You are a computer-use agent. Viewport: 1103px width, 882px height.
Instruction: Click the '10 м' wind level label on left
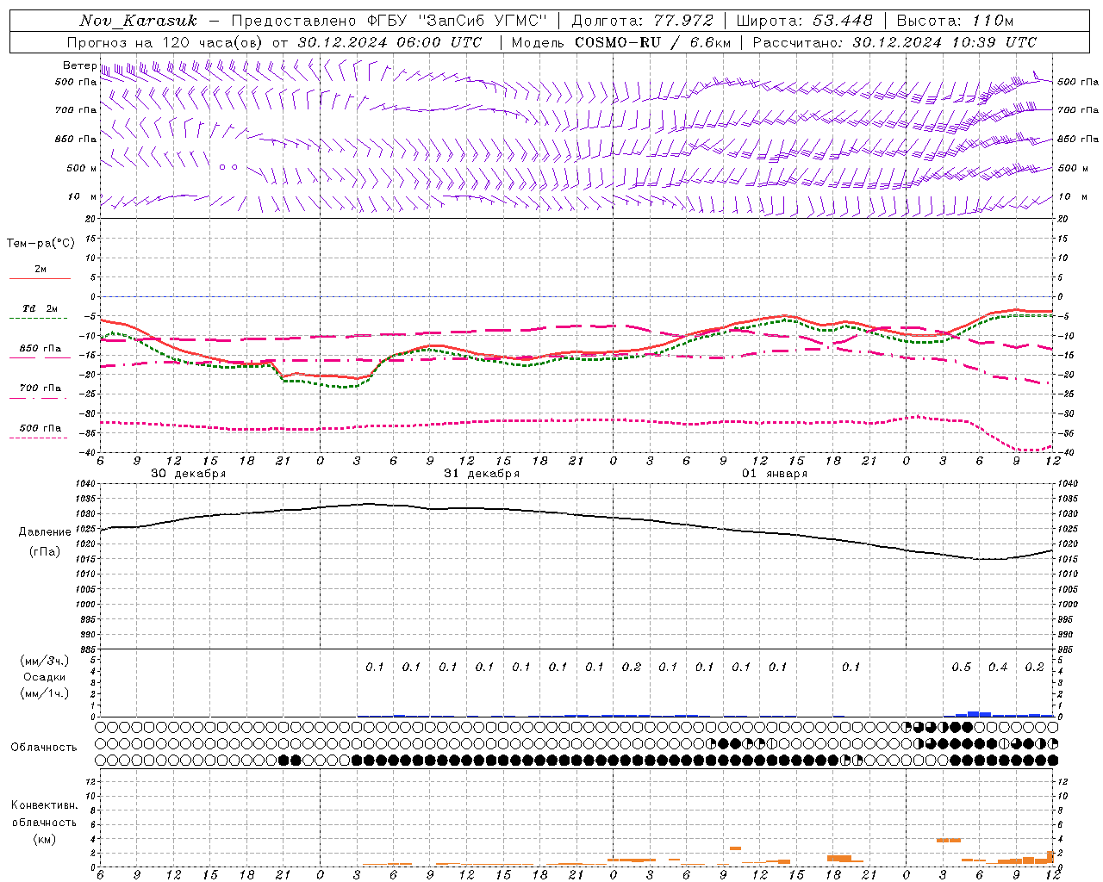pos(82,197)
